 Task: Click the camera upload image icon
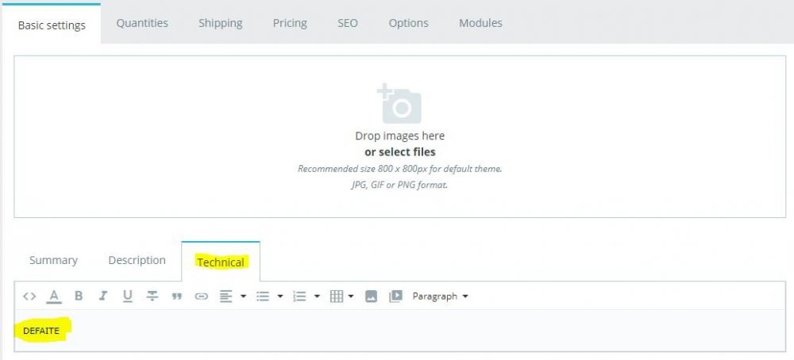(399, 104)
